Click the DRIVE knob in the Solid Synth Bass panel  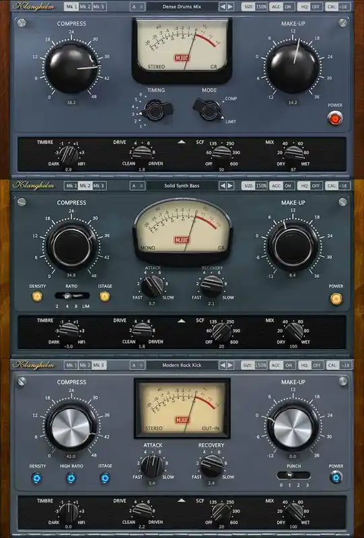142,332
